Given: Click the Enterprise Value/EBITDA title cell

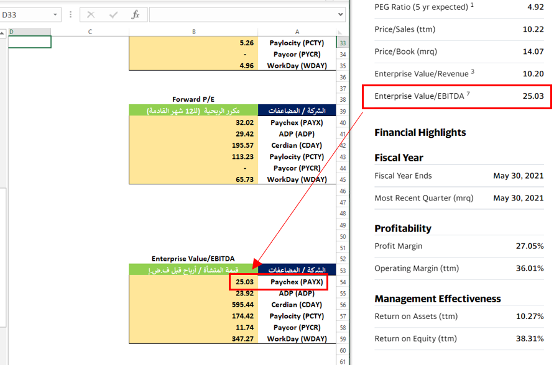Looking at the screenshot, I should coord(193,258).
